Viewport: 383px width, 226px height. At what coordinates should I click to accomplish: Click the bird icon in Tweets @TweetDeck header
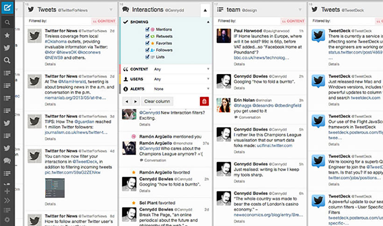315,9
